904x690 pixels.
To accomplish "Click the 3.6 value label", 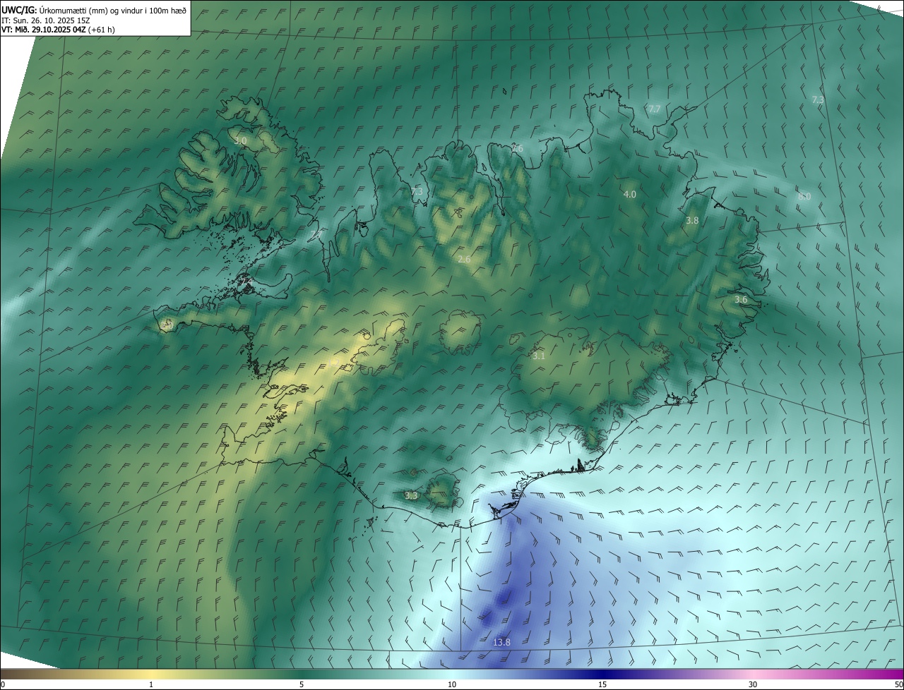I will coord(740,300).
